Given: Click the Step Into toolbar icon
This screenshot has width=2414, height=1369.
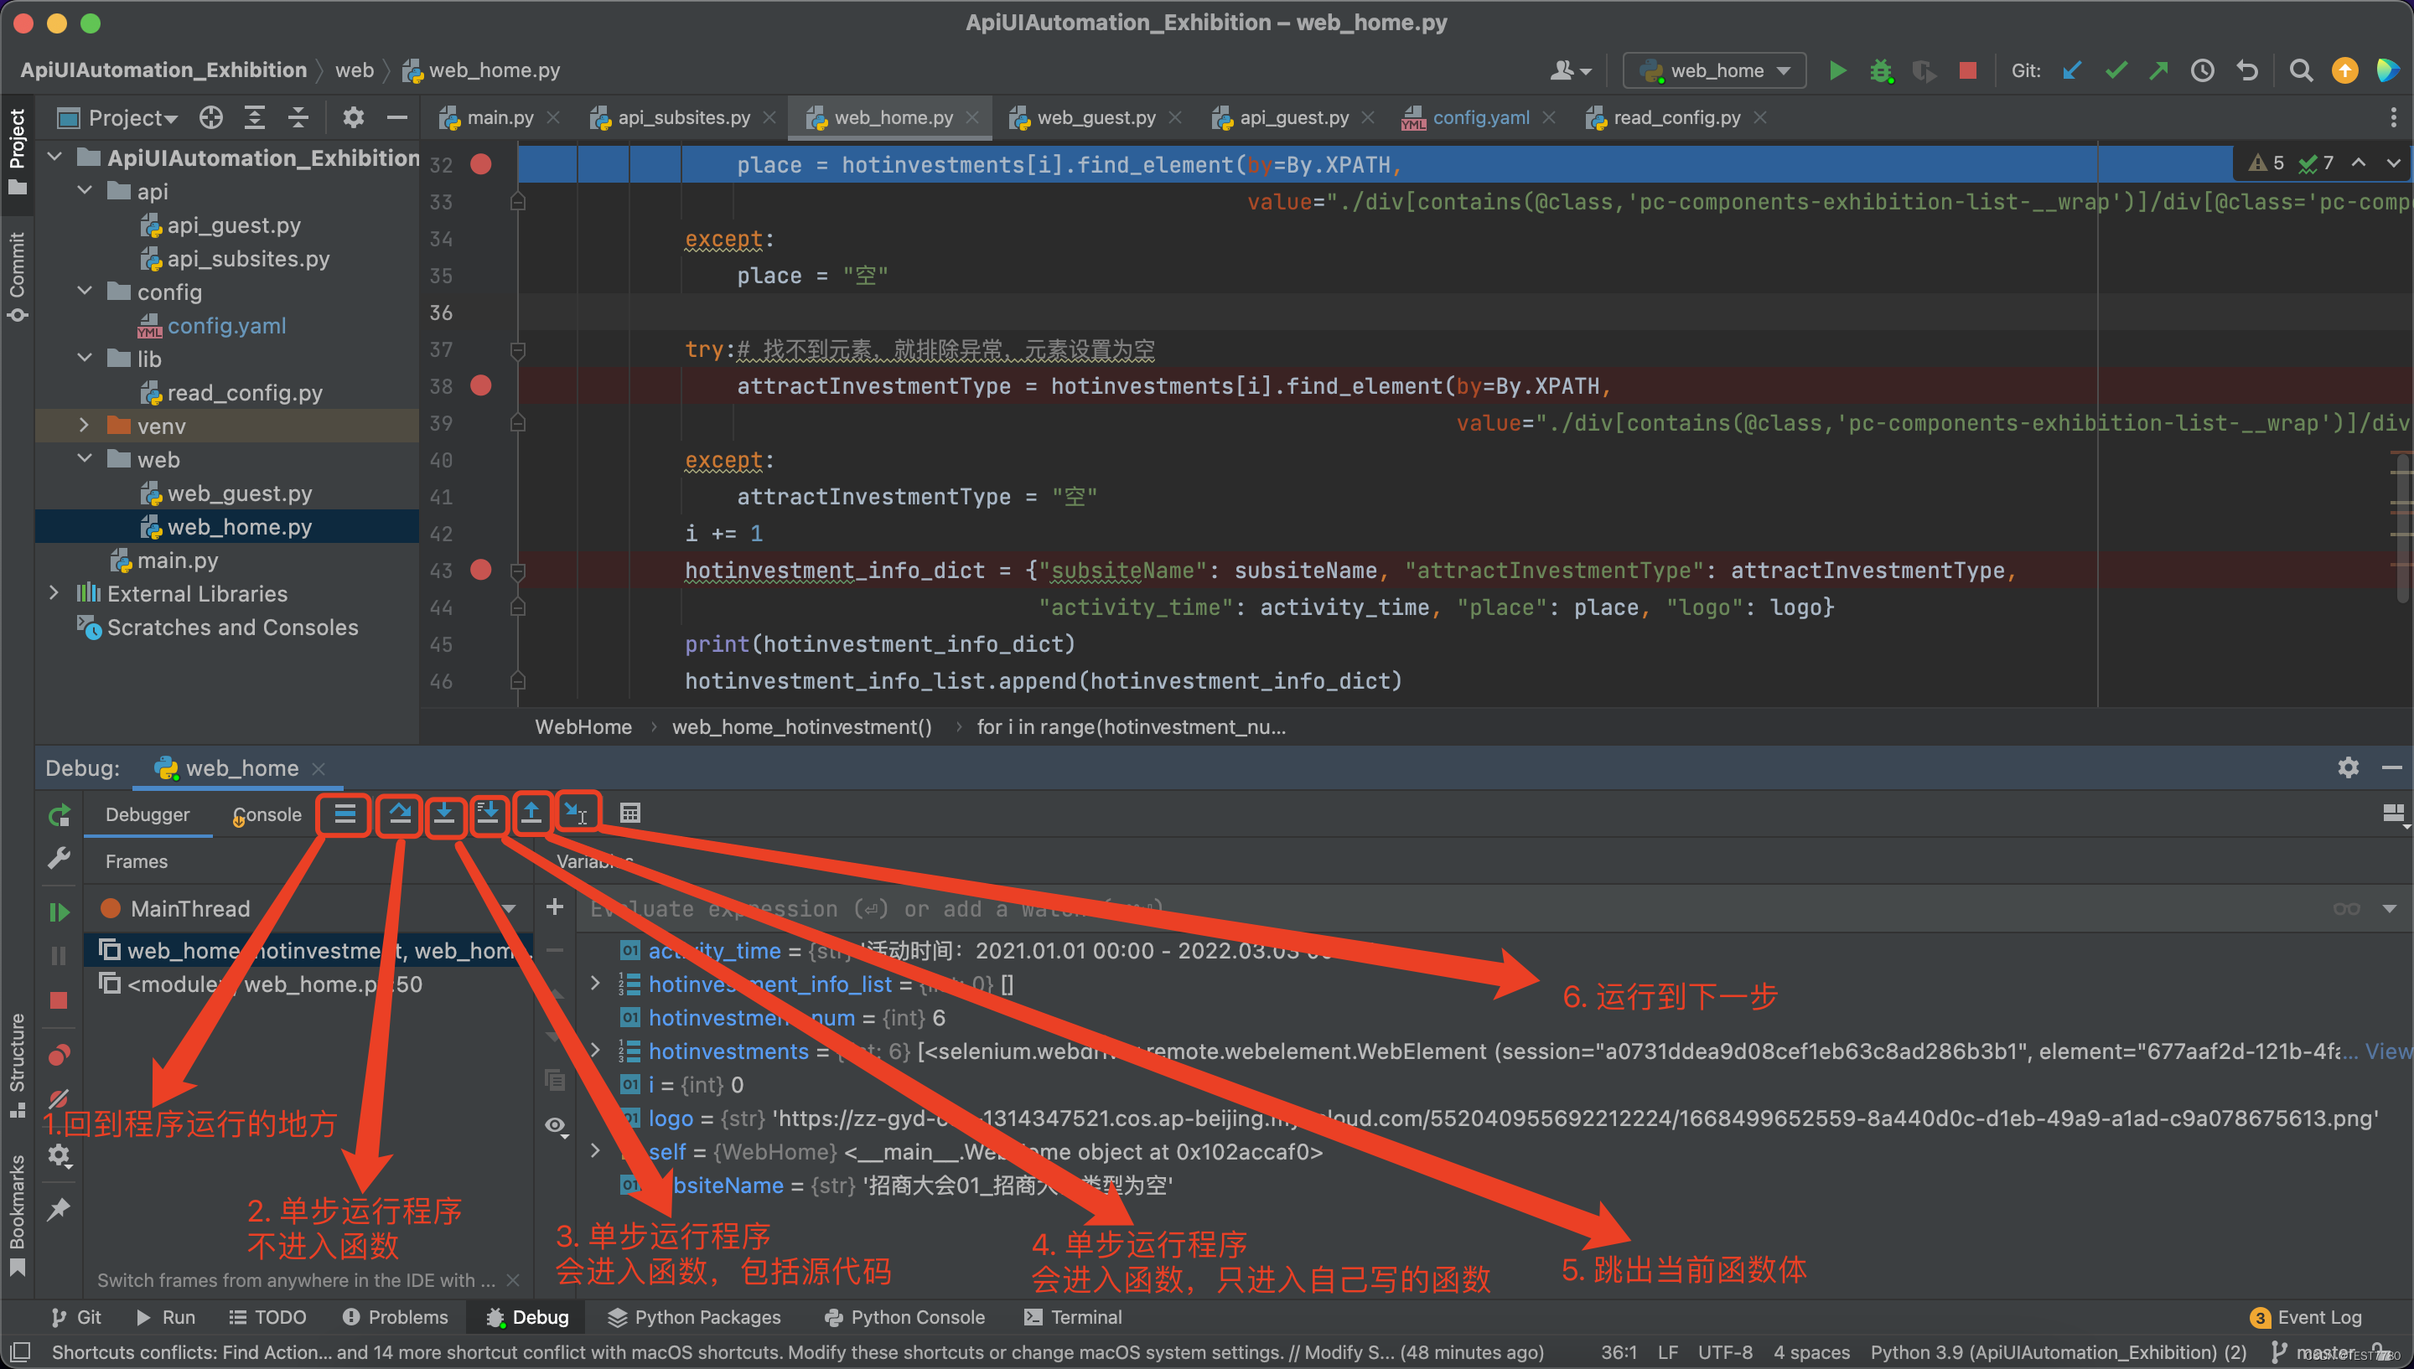Looking at the screenshot, I should coord(446,814).
